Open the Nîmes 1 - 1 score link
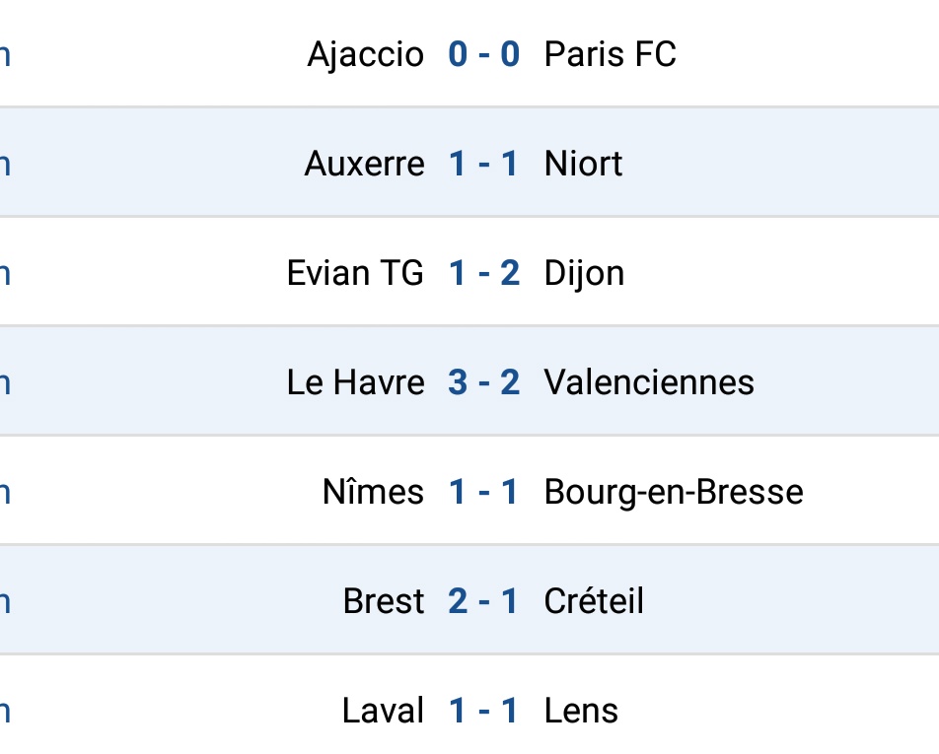 coord(484,493)
